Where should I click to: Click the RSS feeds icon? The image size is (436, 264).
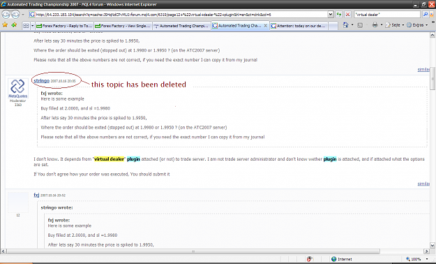click(x=360, y=25)
